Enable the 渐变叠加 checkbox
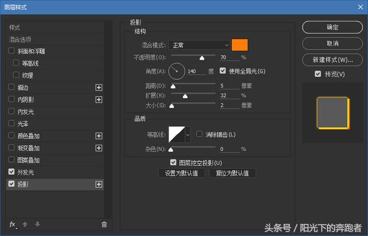Viewport: 368px width, 236px height. click(x=11, y=148)
